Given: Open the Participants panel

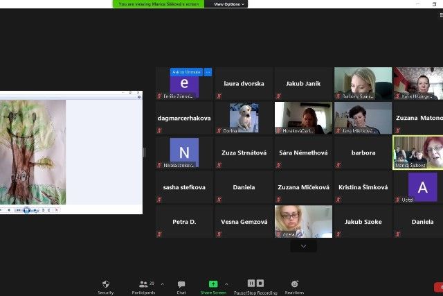Looking at the screenshot, I should (x=142, y=284).
